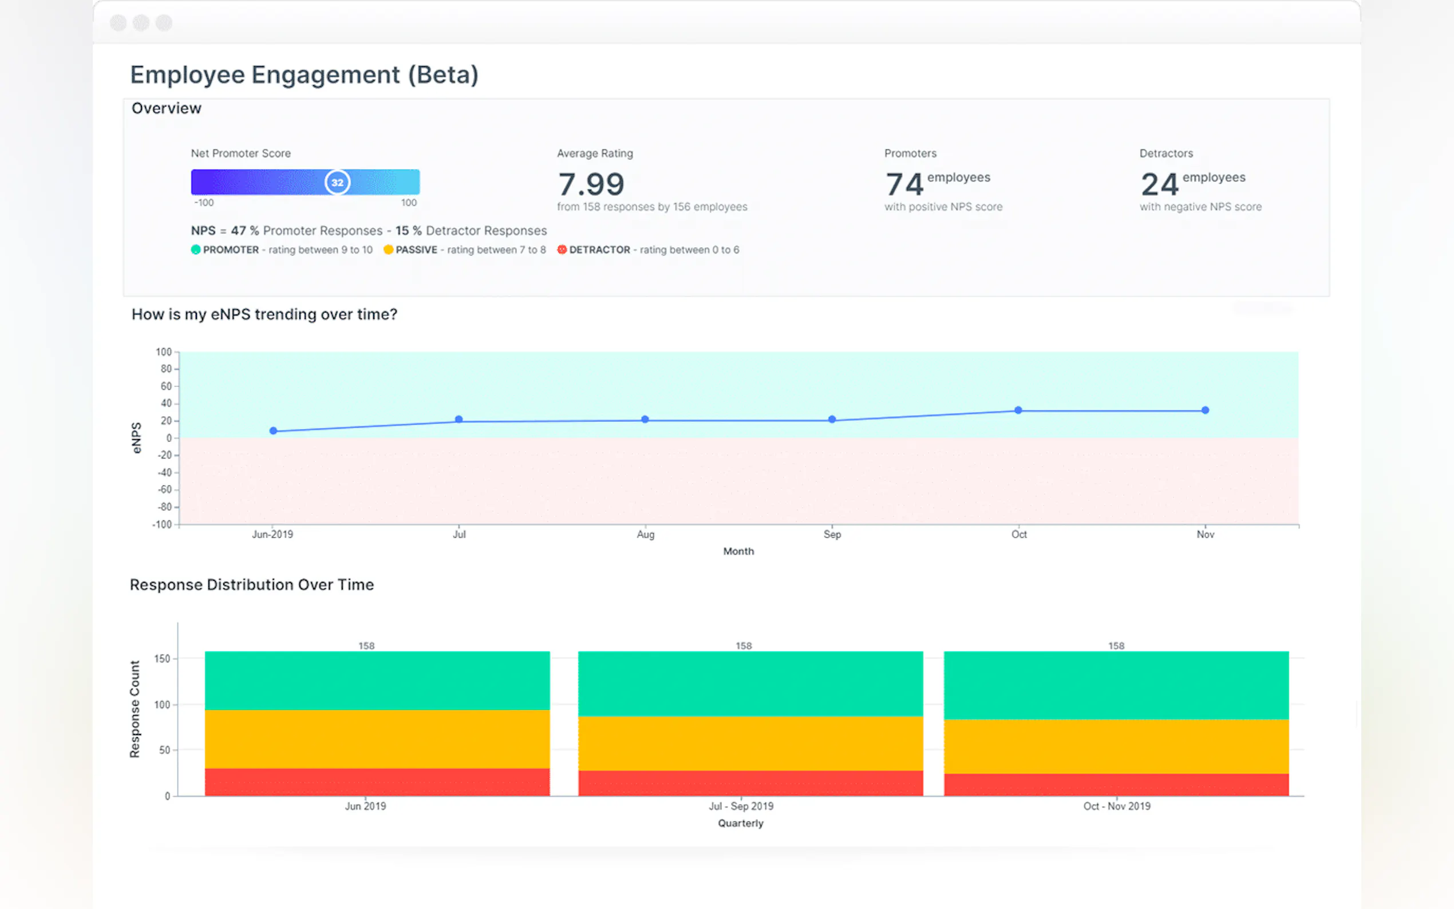
Task: Click the 7.99 Average Rating value
Action: coord(591,184)
